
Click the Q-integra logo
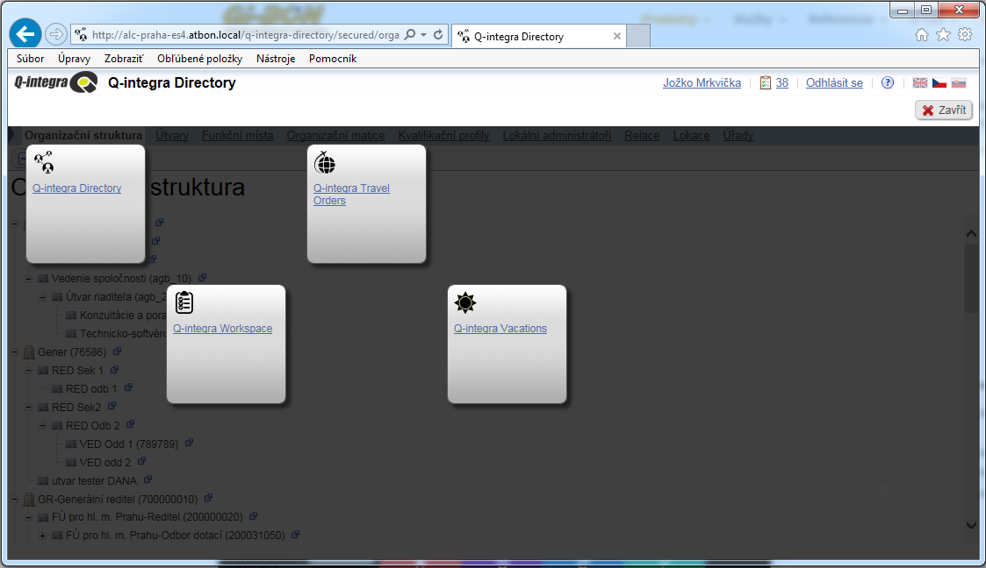pos(56,82)
